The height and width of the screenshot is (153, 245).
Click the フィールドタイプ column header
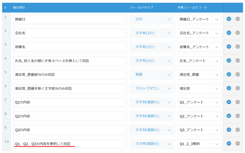[141, 7]
